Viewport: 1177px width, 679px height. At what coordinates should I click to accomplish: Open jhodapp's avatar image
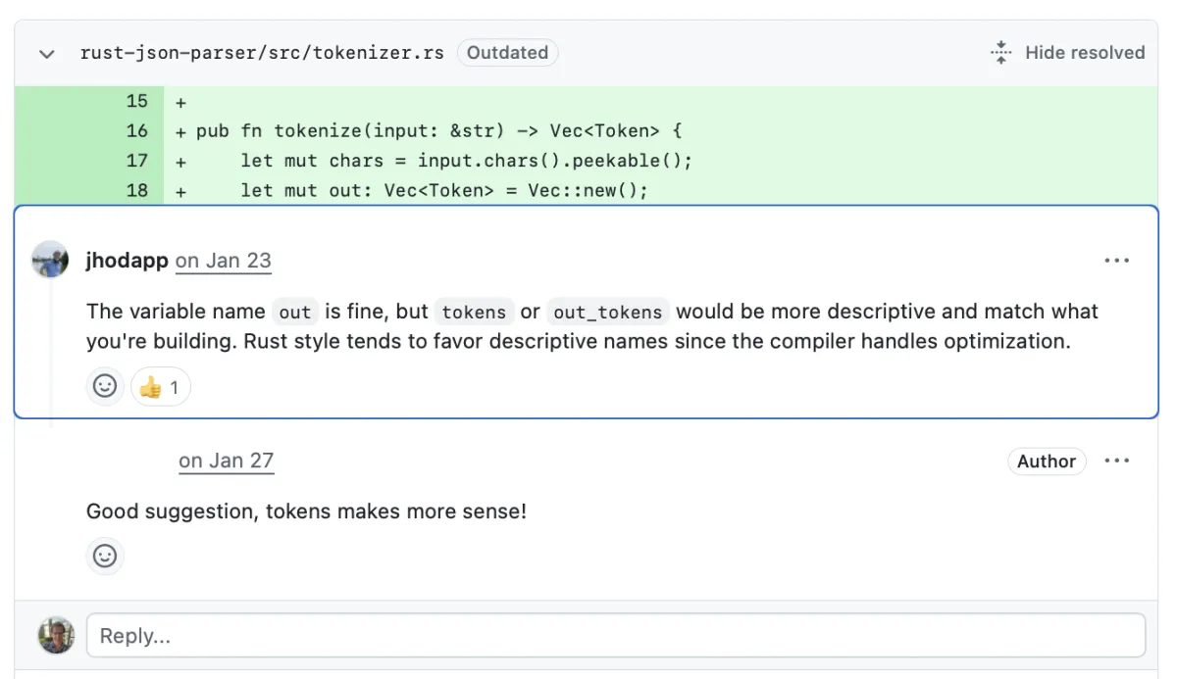coord(50,260)
